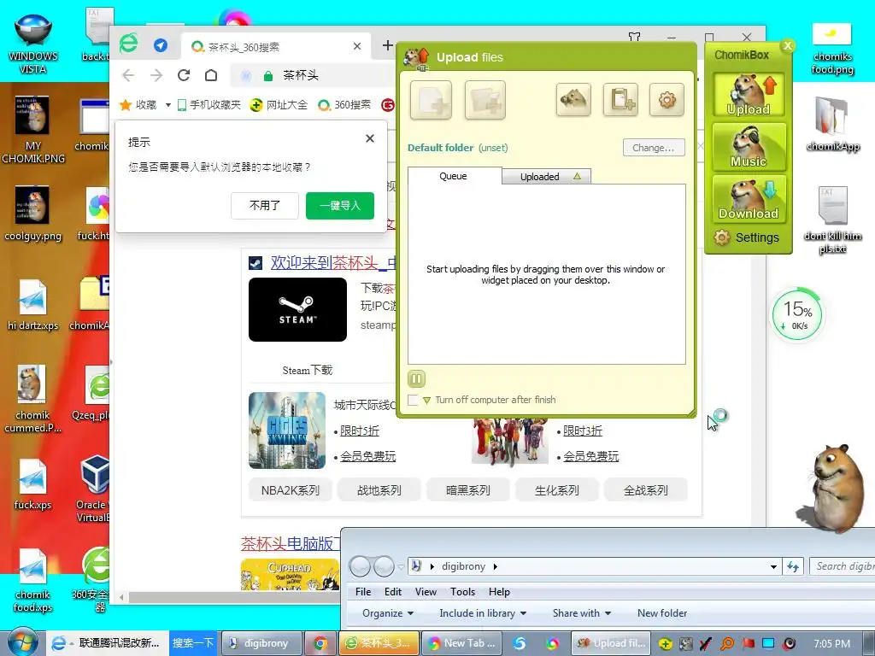Click the browser back arrow

(x=128, y=75)
